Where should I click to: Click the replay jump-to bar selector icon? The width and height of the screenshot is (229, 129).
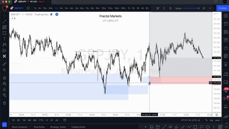coord(158,8)
